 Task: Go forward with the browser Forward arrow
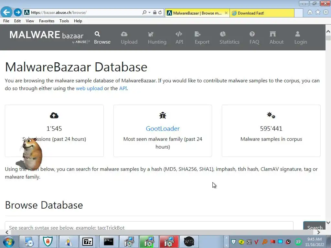click(x=18, y=12)
